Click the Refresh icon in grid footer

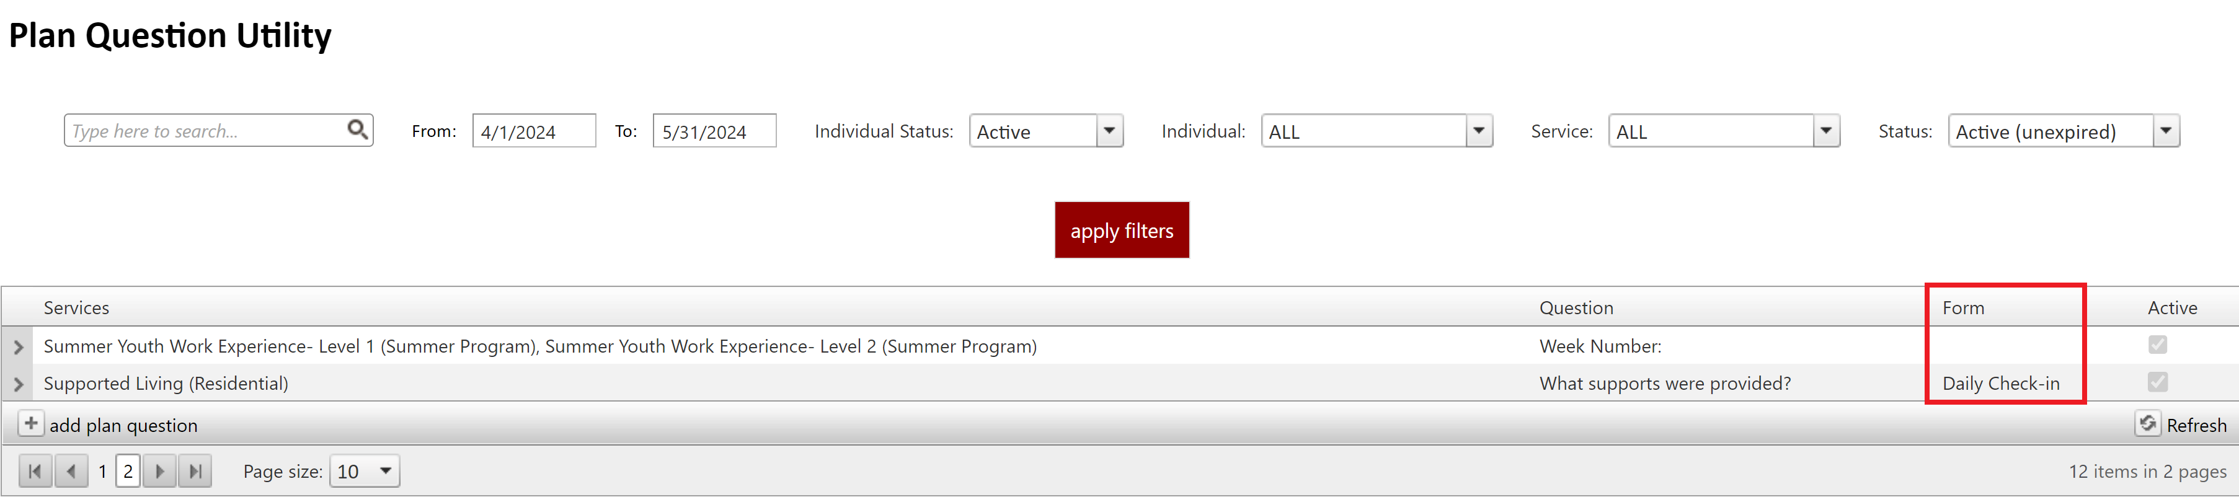2148,424
